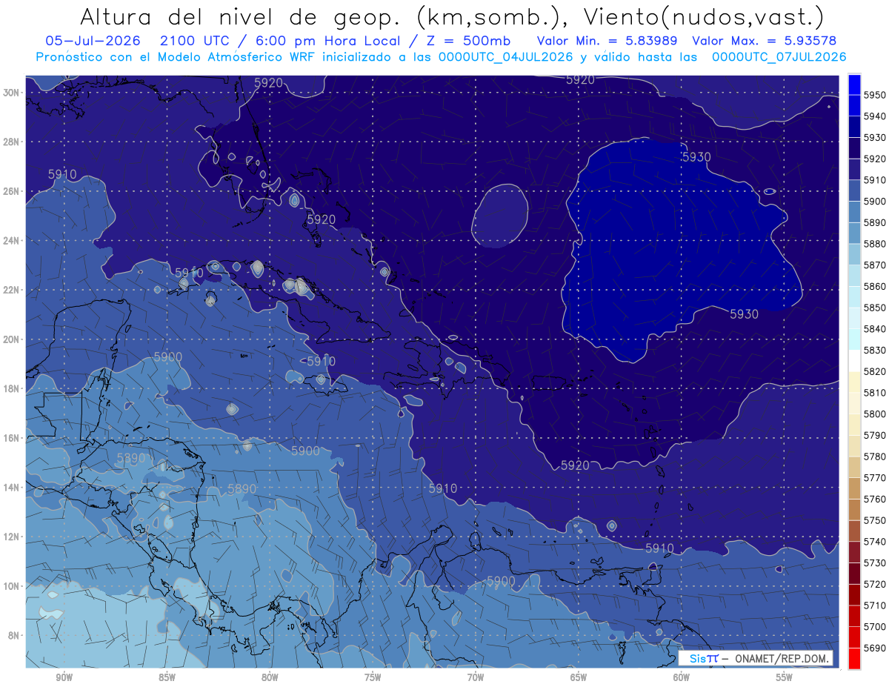Screen dimensions: 889x687
Task: Click the '5740' colorbar label
Action: tap(875, 542)
